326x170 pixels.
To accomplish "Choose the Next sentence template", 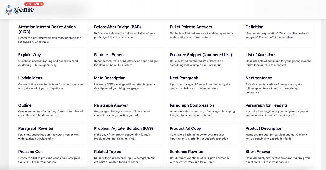I will coord(278,85).
